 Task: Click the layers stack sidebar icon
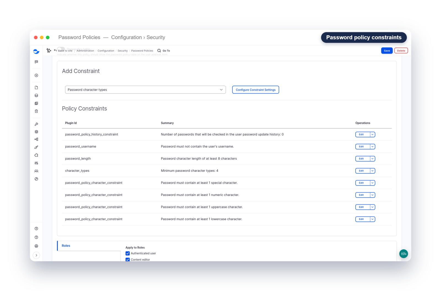(x=36, y=132)
